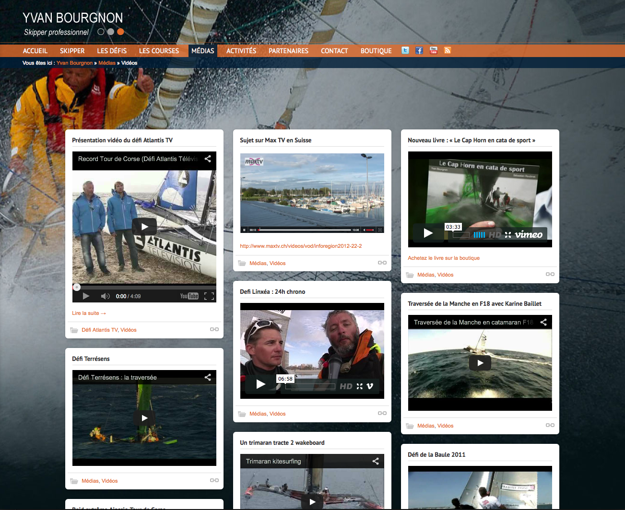Open the SKIPPER menu
The image size is (625, 510).
(x=72, y=51)
